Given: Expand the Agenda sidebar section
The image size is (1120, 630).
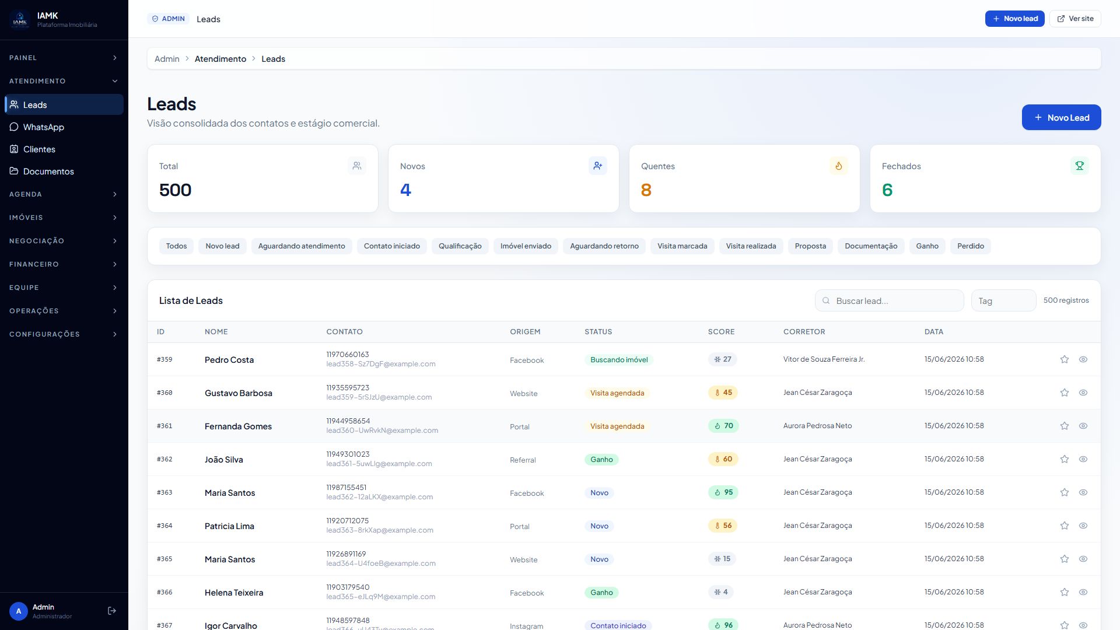Looking at the screenshot, I should [64, 194].
